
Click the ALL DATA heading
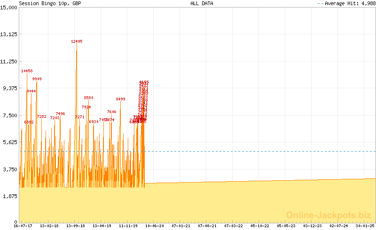click(x=202, y=3)
